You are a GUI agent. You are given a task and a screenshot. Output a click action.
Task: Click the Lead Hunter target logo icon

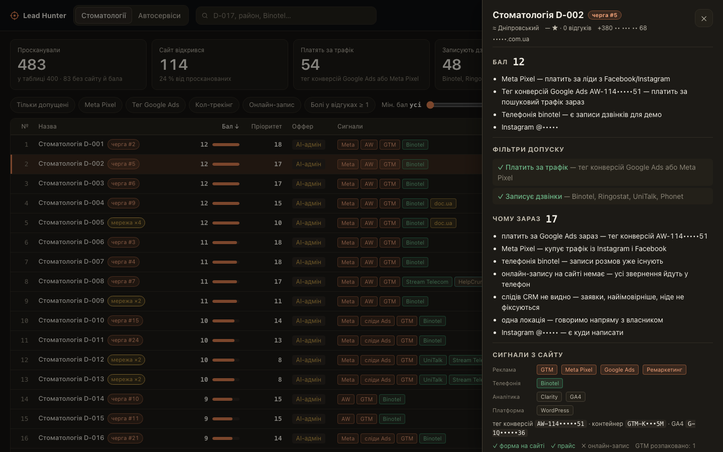[15, 16]
